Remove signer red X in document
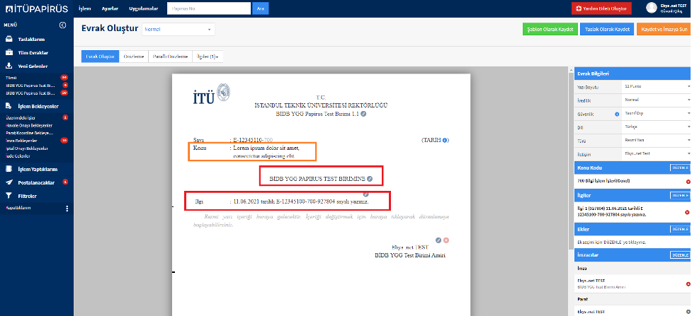The width and height of the screenshot is (692, 316). pyautogui.click(x=446, y=240)
